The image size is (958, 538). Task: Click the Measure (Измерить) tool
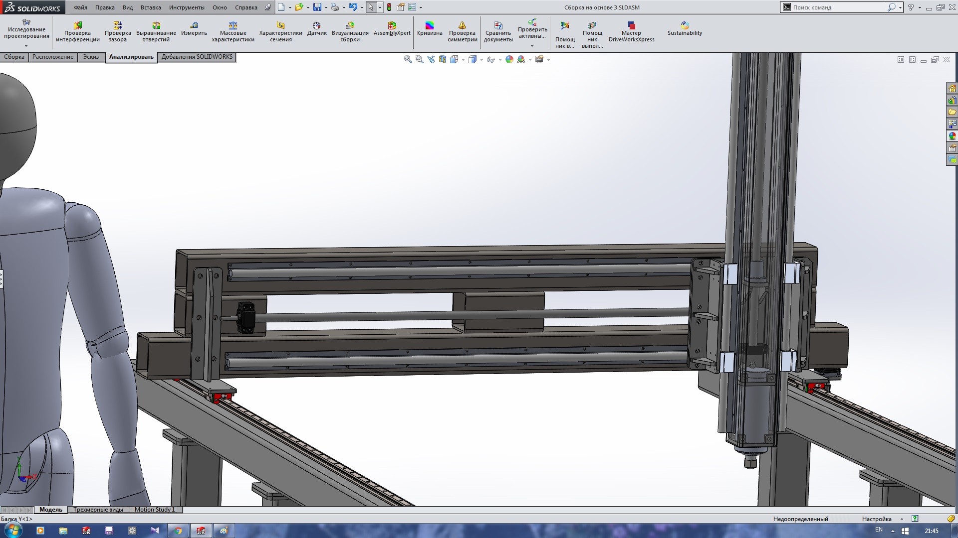tap(194, 29)
